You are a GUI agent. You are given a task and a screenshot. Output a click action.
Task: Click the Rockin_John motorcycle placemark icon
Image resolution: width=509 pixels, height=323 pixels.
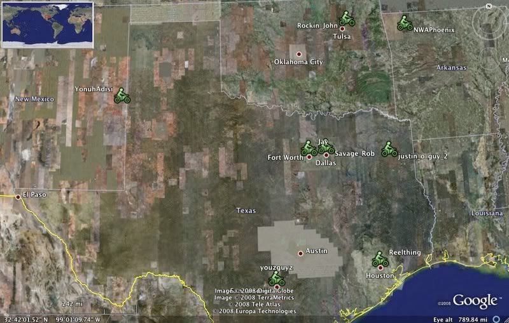347,19
